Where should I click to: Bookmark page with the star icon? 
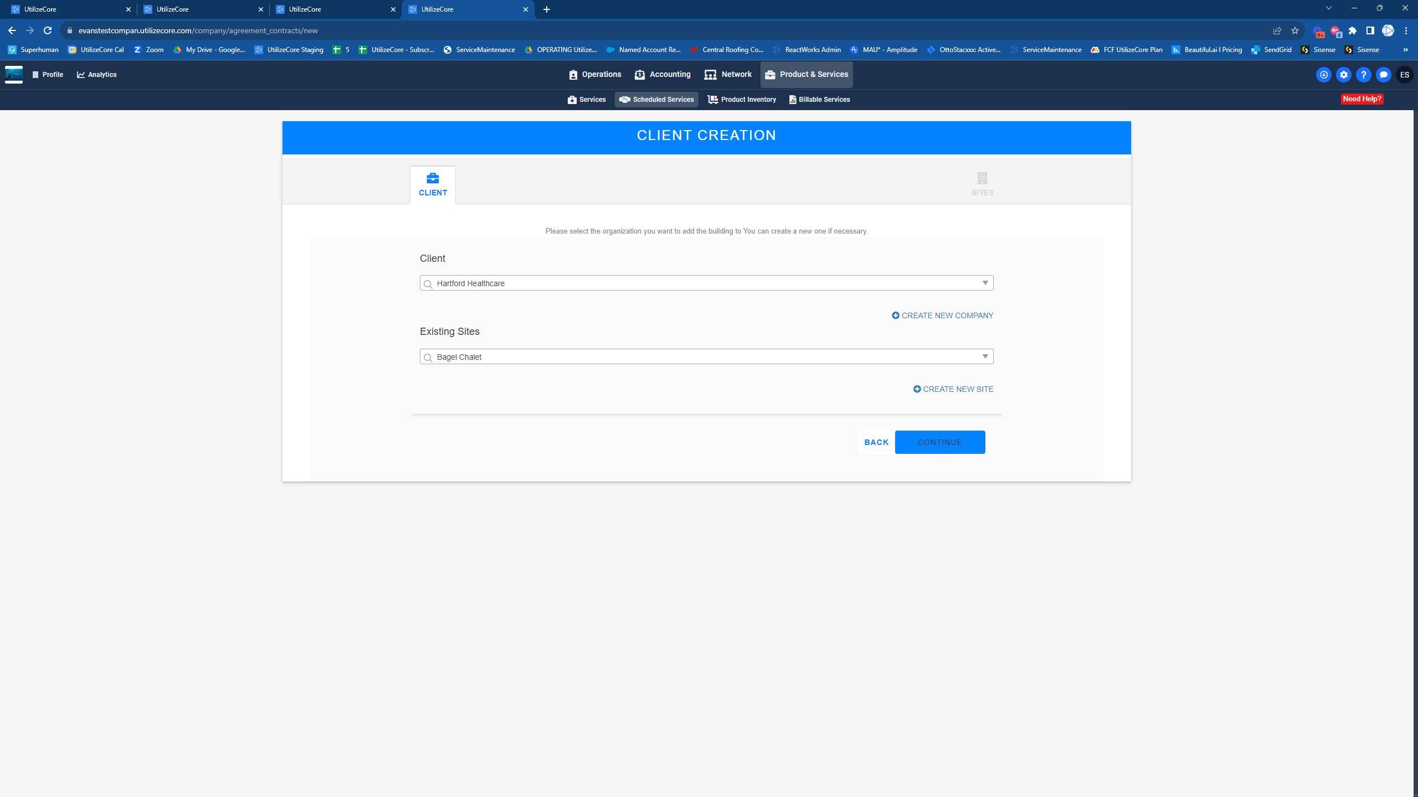point(1294,30)
